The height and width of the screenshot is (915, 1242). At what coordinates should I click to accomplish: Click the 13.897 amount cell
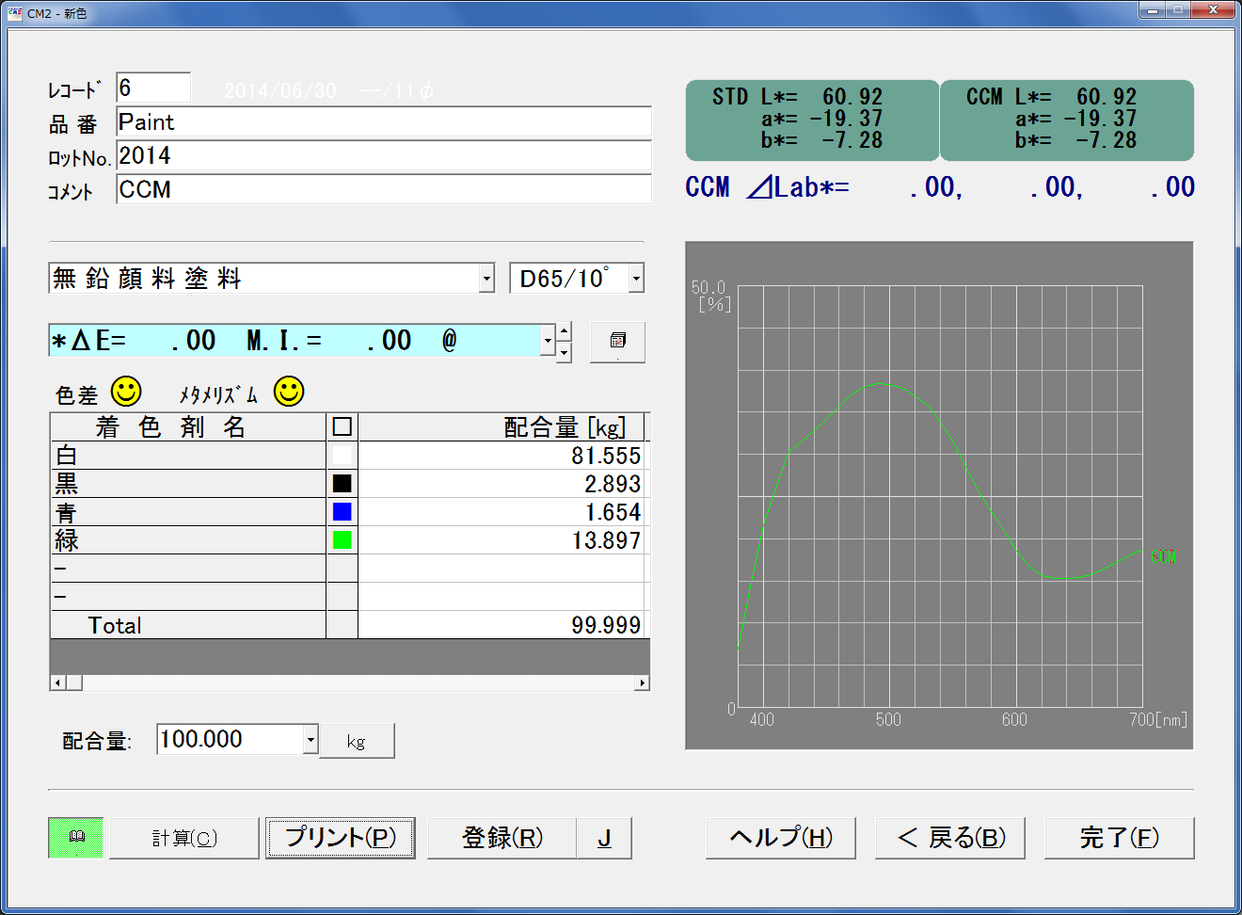[x=502, y=540]
